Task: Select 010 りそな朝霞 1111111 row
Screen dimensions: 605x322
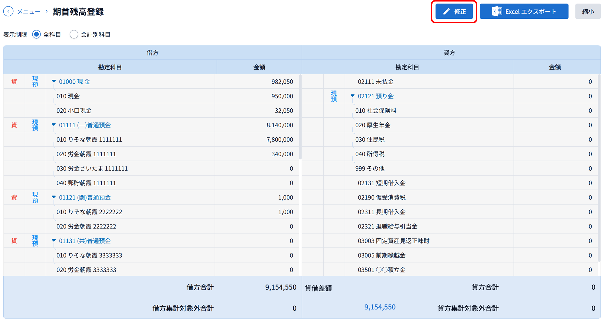Action: 151,139
